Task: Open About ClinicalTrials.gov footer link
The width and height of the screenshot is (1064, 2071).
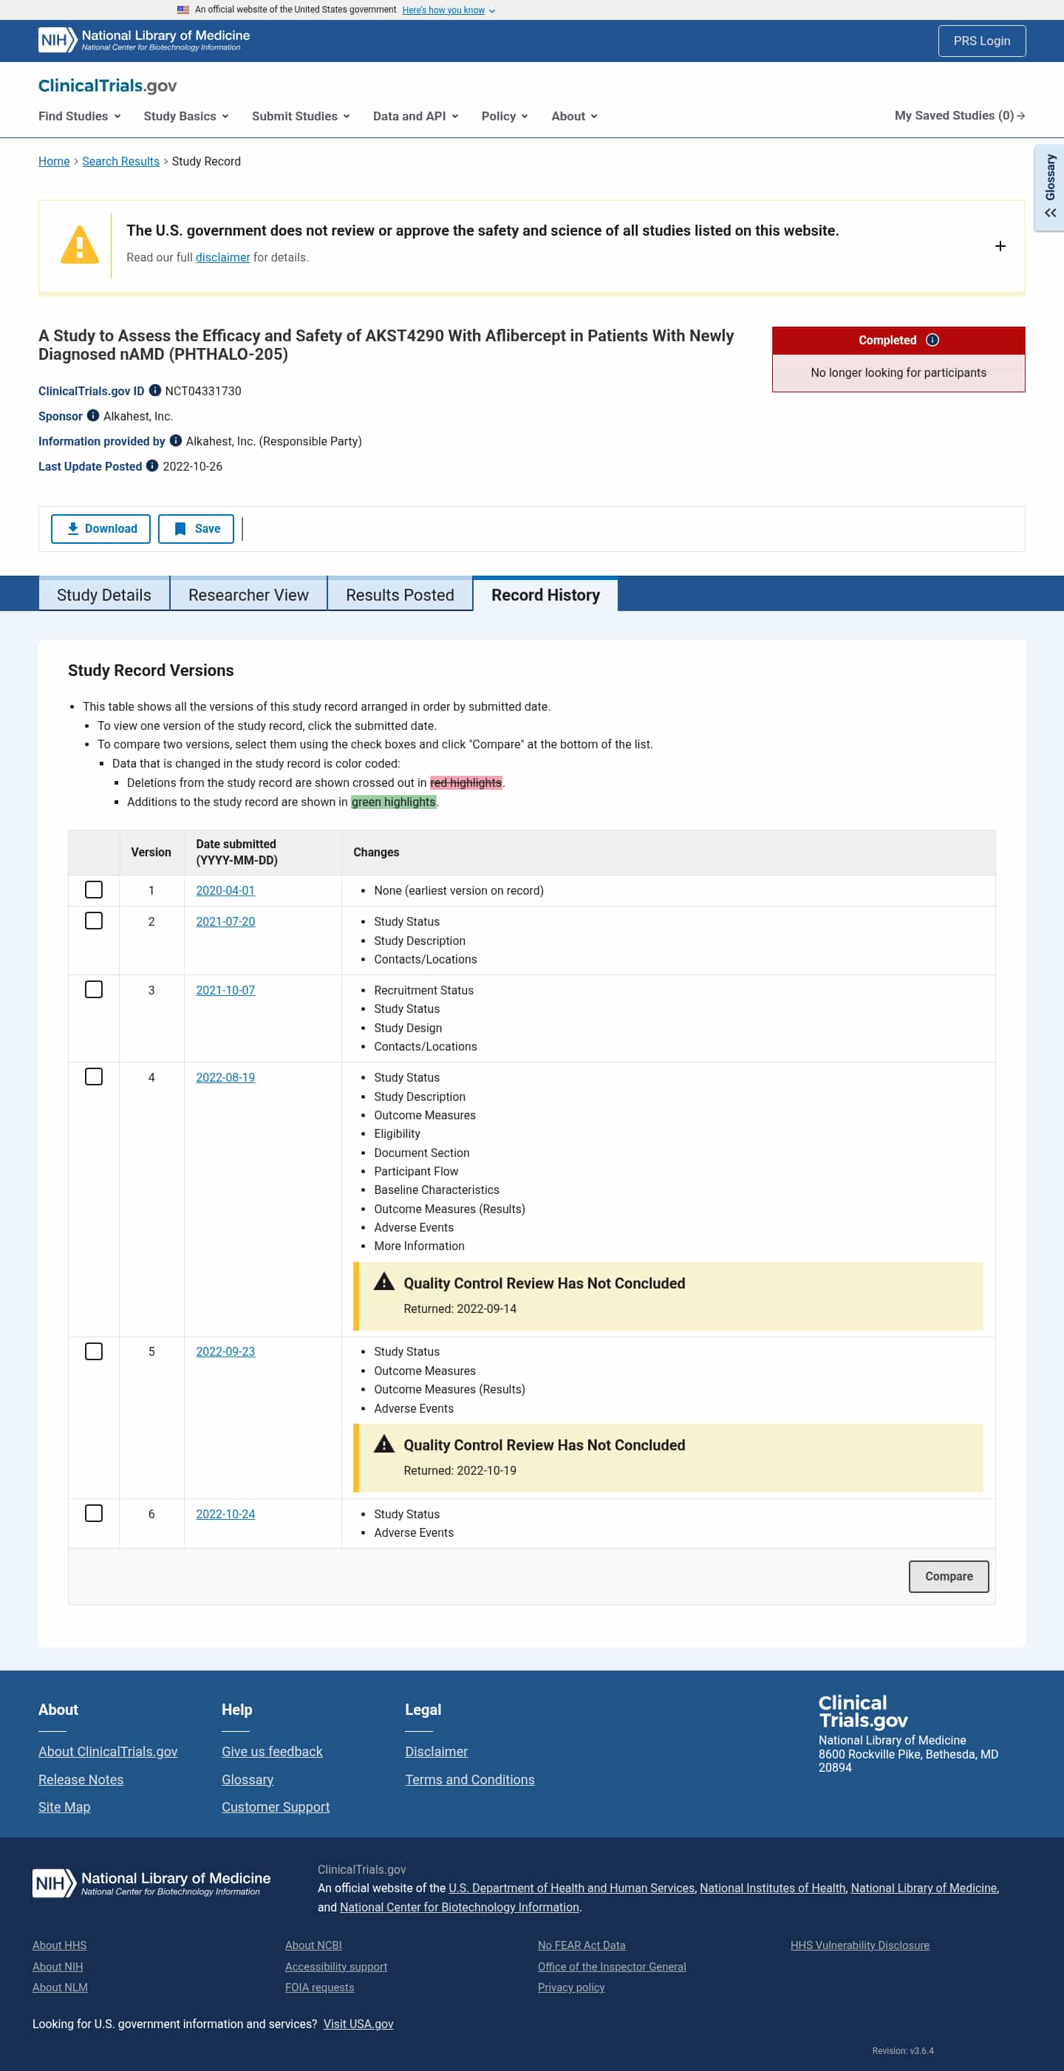Action: (108, 1751)
